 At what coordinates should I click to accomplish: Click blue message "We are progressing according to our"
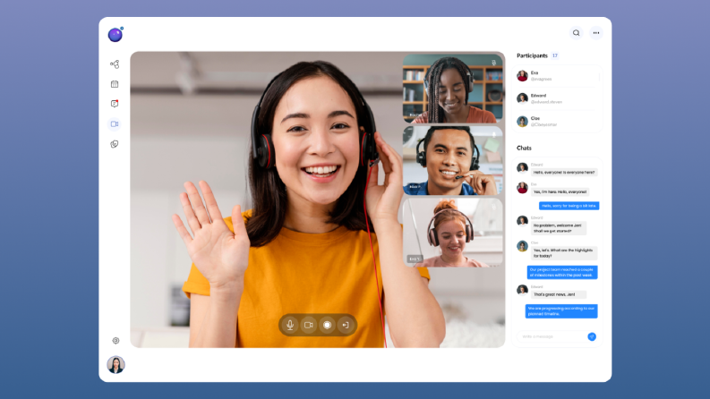561,311
